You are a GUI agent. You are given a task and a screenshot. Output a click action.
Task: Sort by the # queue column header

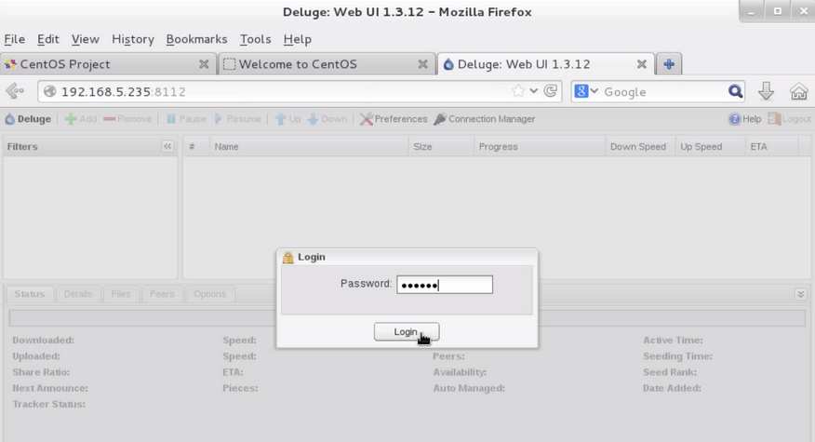point(196,147)
